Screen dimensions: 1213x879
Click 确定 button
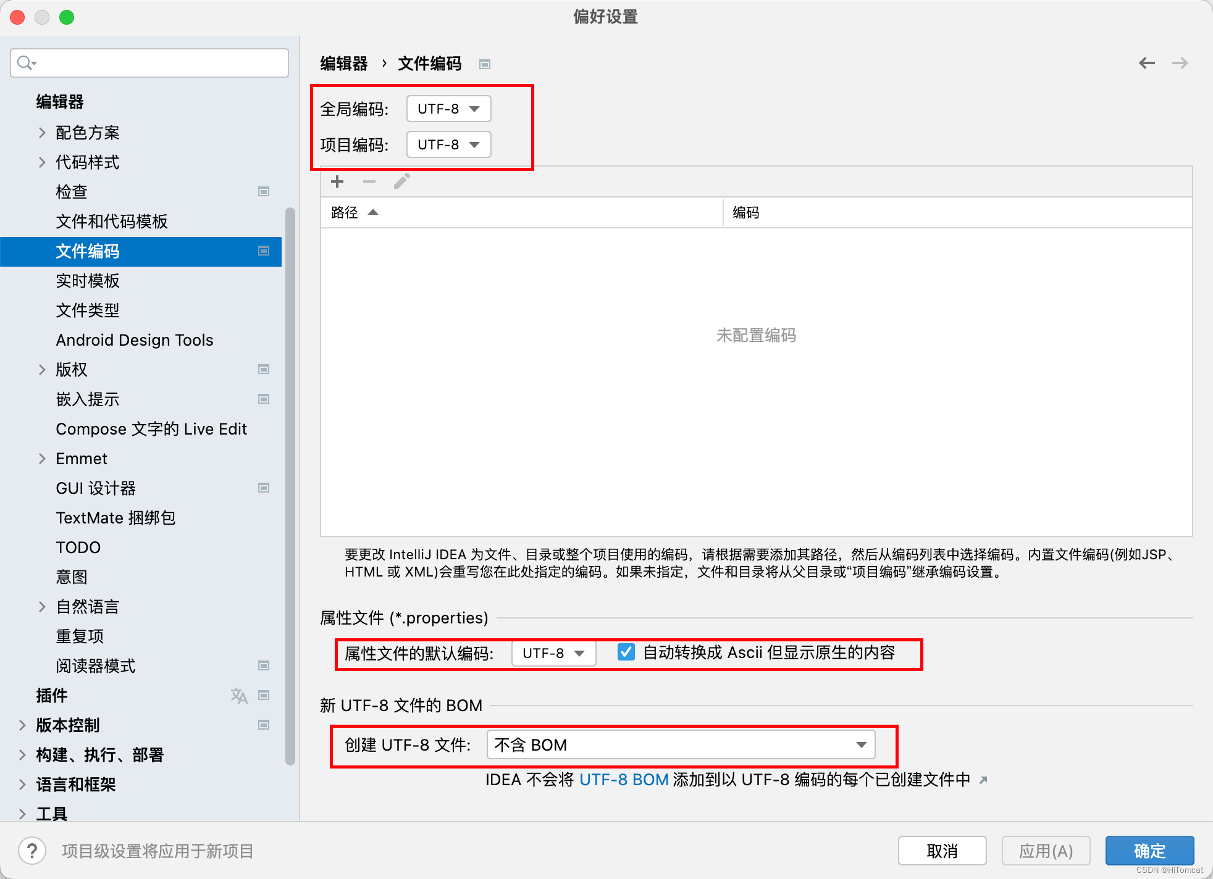1149,851
